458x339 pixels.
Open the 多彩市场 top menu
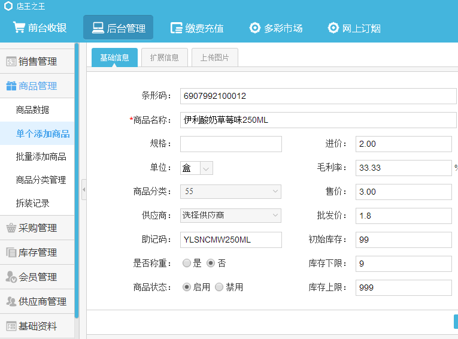275,28
